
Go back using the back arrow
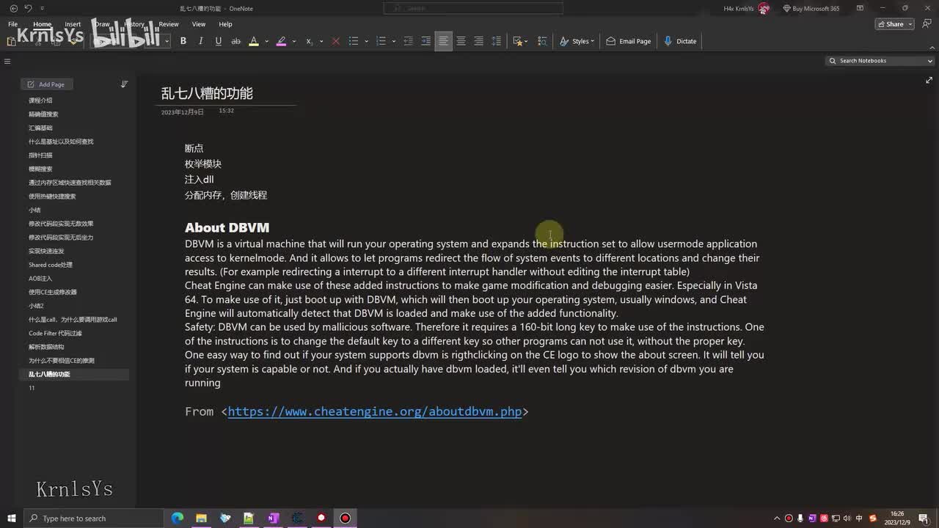pyautogui.click(x=13, y=8)
